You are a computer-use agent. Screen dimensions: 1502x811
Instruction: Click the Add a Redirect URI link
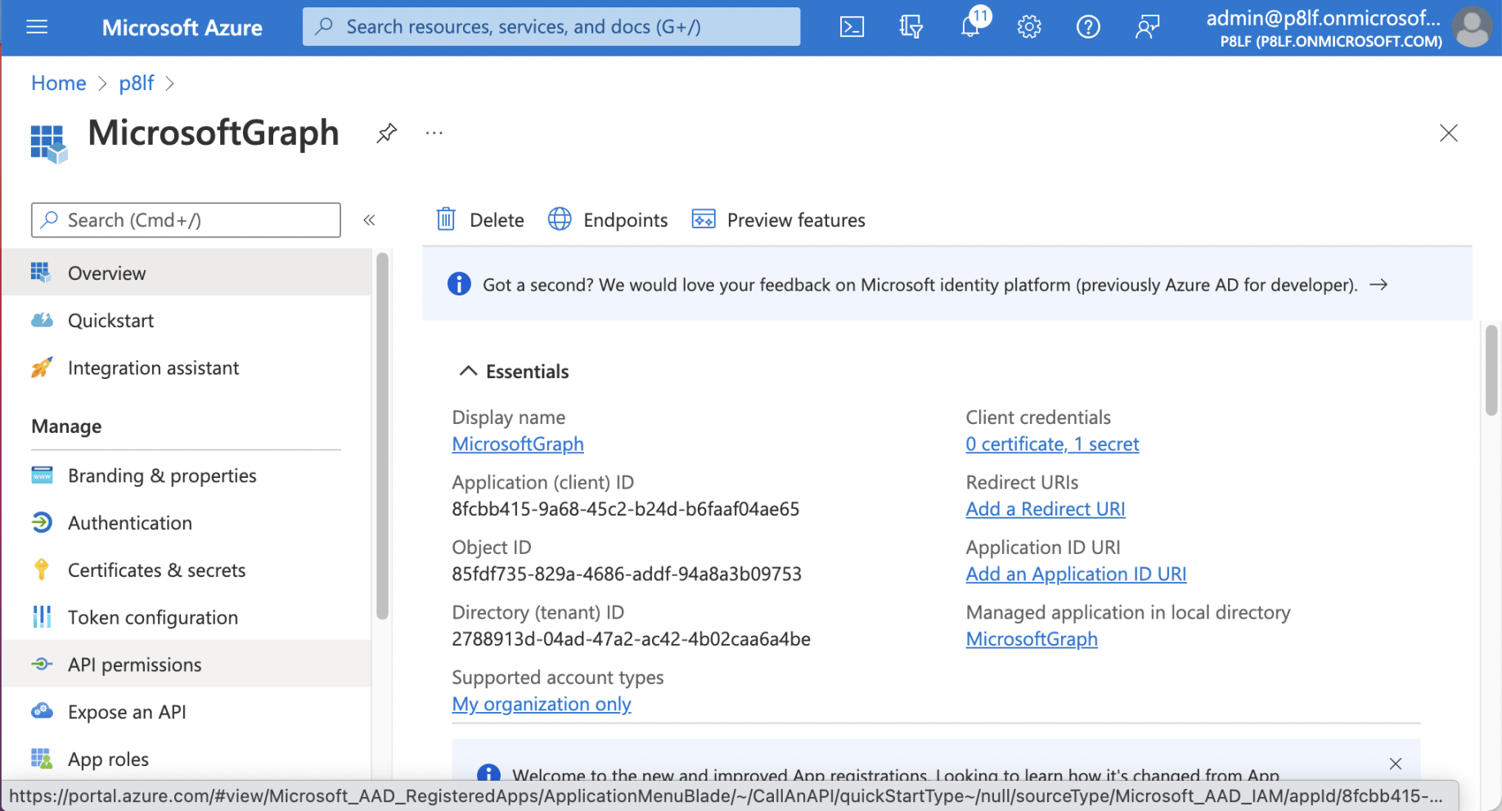click(1045, 508)
